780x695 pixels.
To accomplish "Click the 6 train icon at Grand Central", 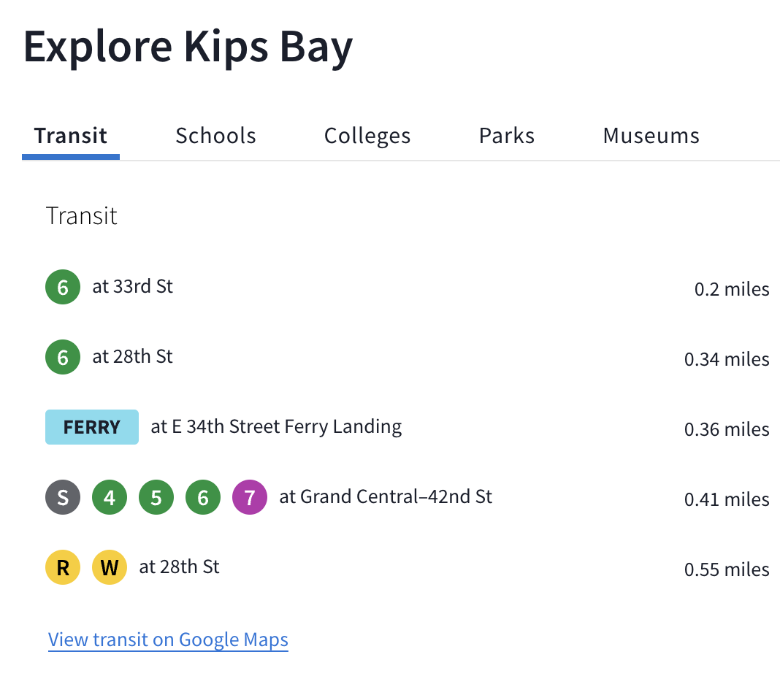I will click(203, 497).
